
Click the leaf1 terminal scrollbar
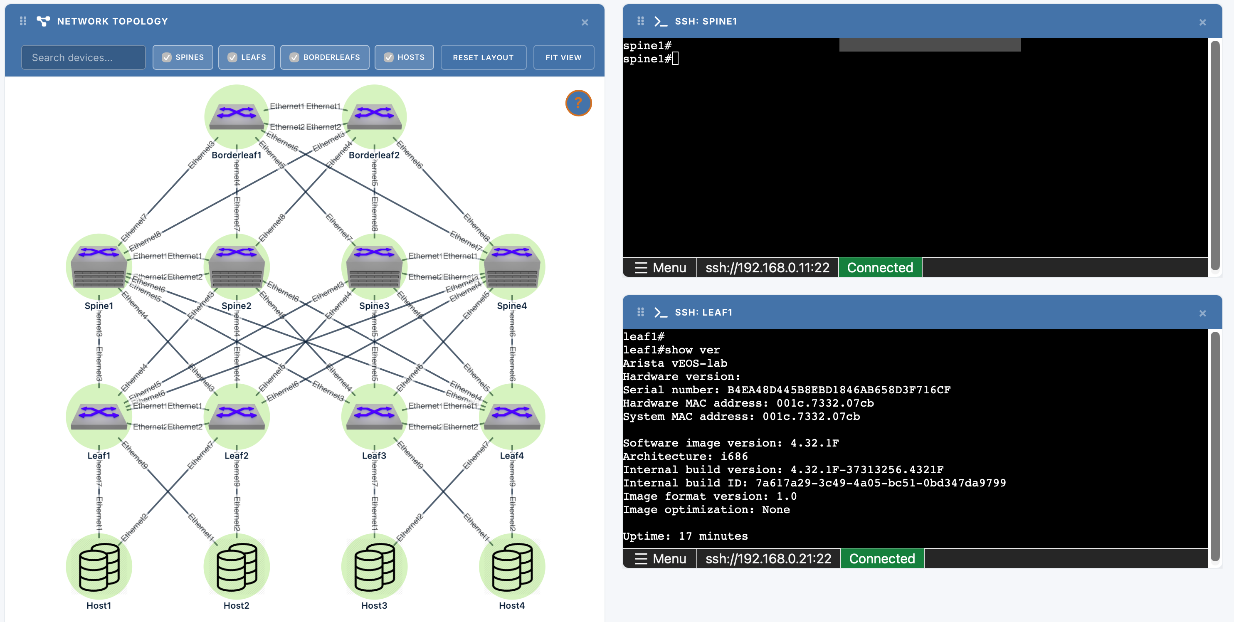coord(1215,446)
